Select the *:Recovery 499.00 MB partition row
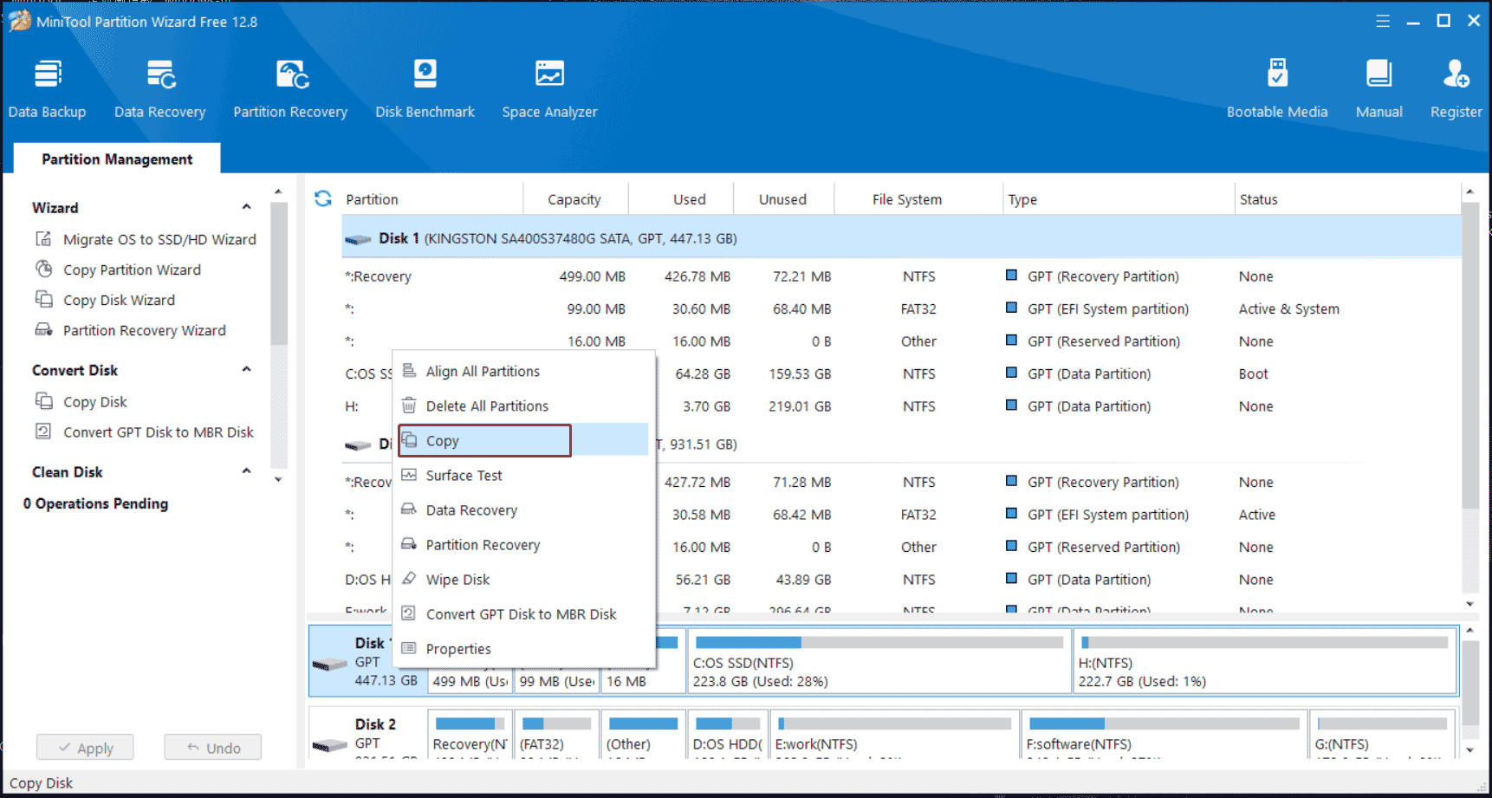This screenshot has height=798, width=1492. (x=901, y=276)
